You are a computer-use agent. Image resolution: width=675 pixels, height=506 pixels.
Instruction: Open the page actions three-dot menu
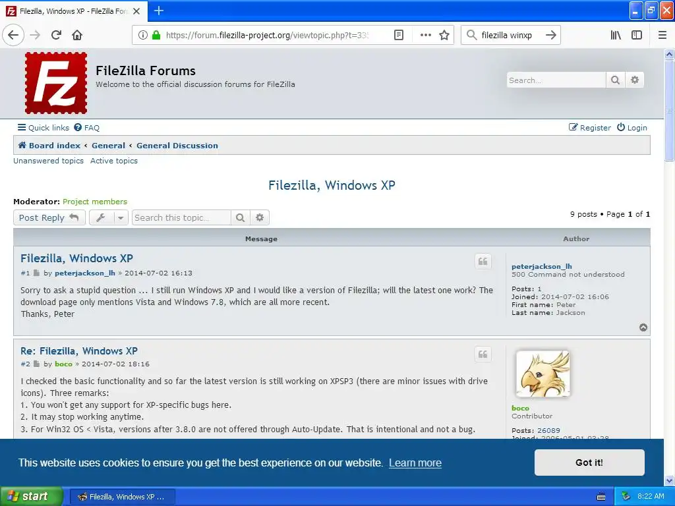pyautogui.click(x=425, y=35)
